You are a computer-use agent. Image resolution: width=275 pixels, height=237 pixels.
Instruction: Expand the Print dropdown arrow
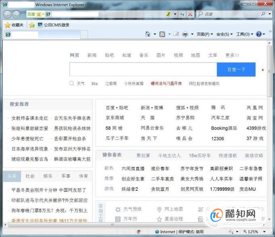point(192,34)
